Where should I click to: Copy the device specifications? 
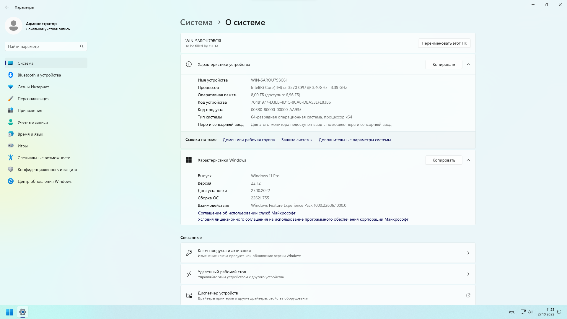tap(444, 64)
